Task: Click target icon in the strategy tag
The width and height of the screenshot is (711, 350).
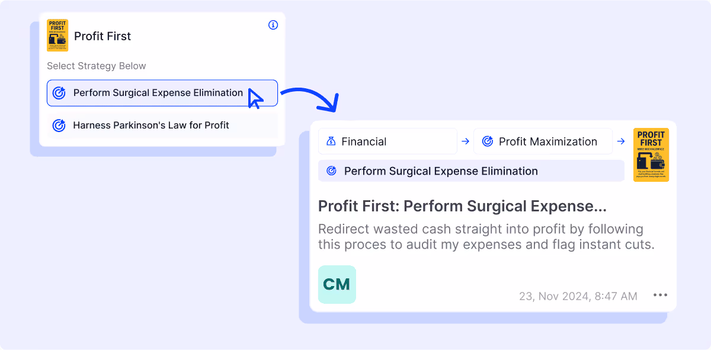Action: (332, 171)
